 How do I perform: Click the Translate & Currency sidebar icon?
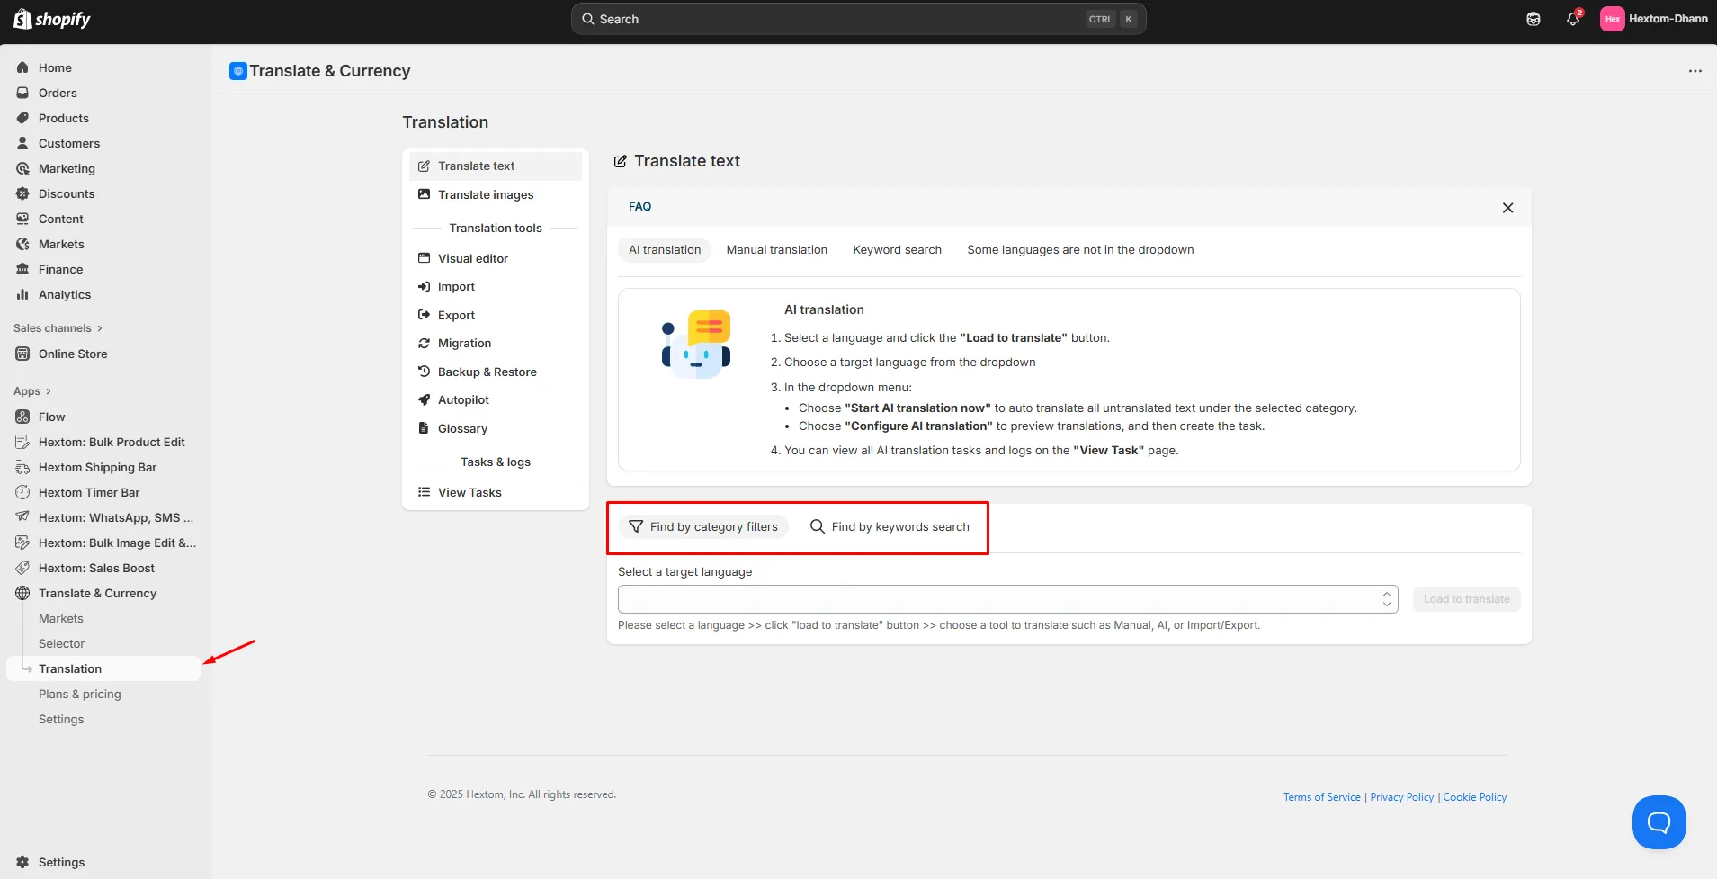[x=22, y=593]
